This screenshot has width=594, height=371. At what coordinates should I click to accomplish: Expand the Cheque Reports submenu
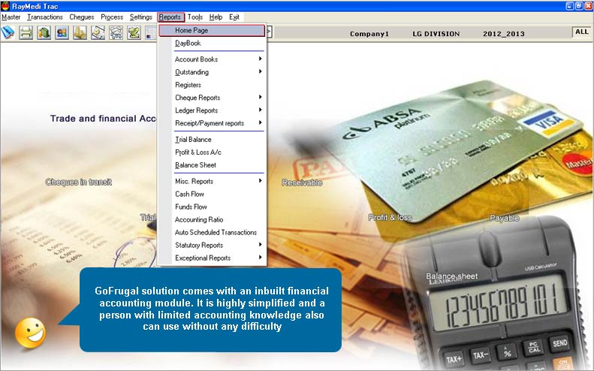[x=212, y=98]
